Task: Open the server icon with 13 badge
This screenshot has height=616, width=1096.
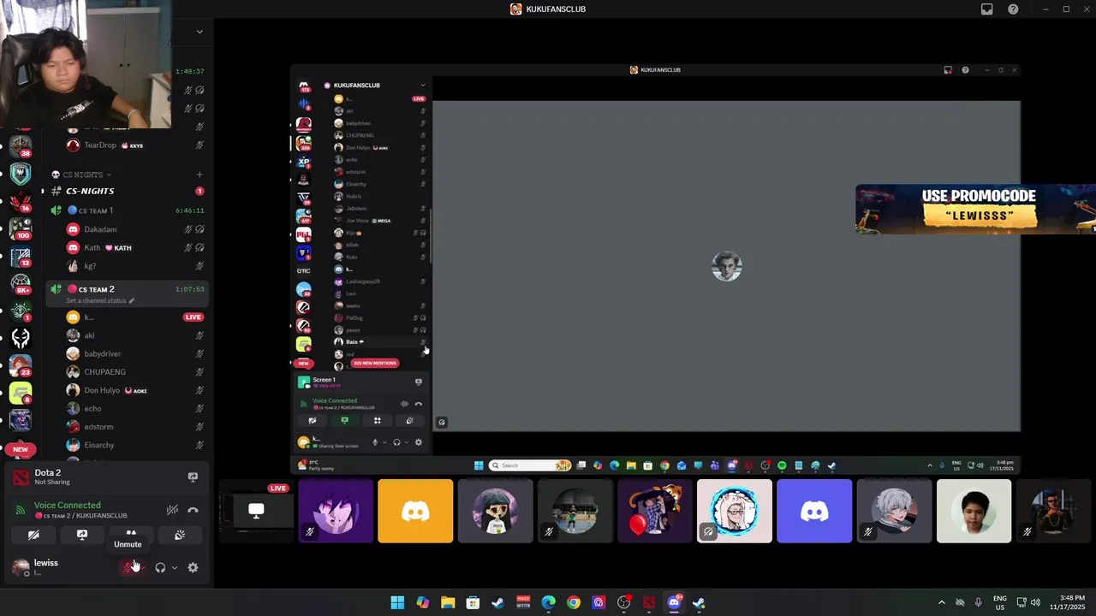Action: (21, 256)
